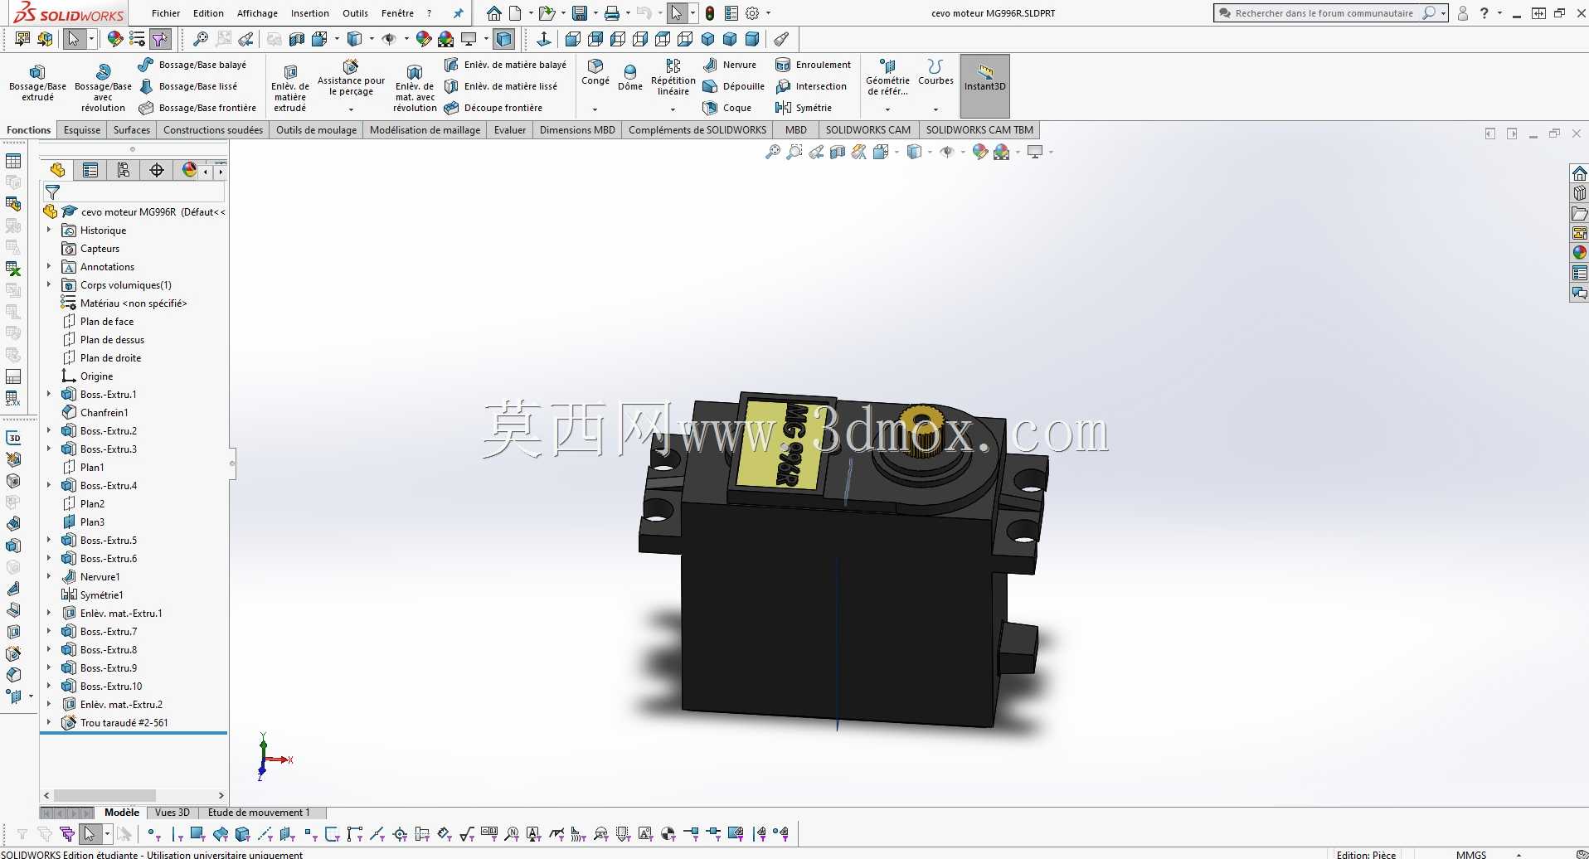
Task: Select Bossage/Base avec révolution tool
Action: tap(103, 87)
